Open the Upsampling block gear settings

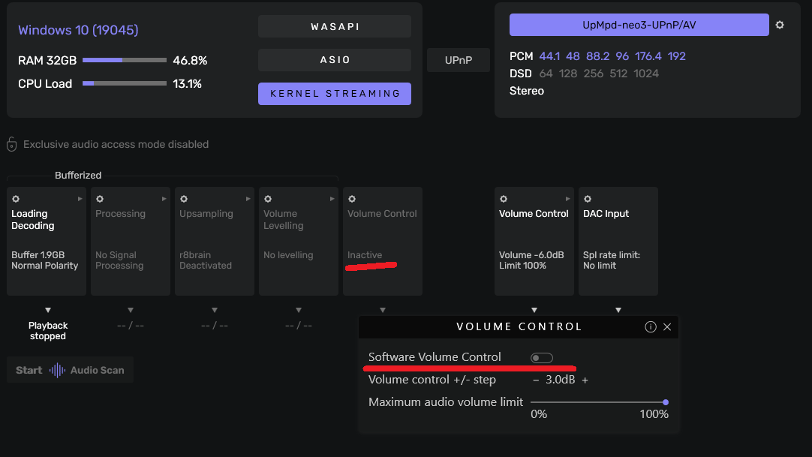point(184,199)
